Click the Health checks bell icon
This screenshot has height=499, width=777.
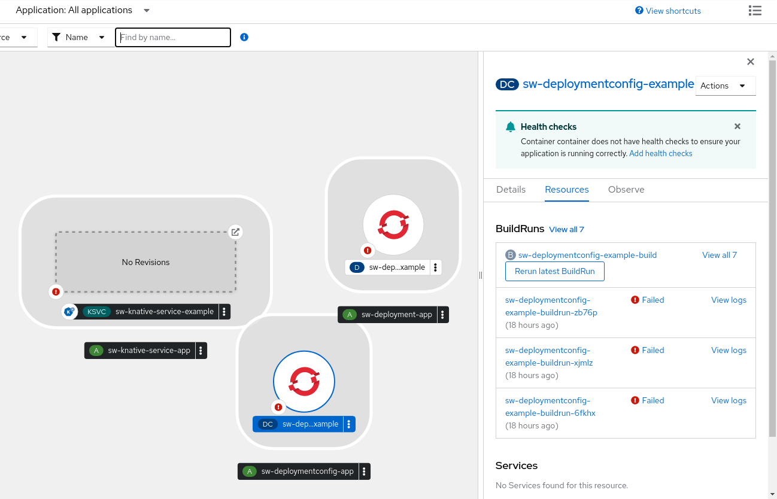tap(511, 127)
